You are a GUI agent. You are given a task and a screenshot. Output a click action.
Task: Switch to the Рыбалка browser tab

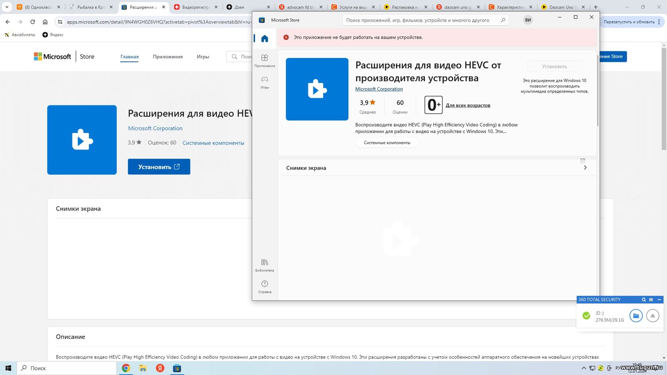pyautogui.click(x=91, y=7)
